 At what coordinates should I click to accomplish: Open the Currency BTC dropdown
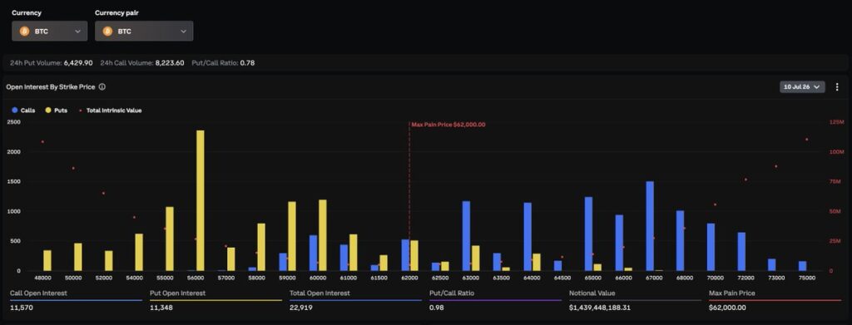[49, 31]
